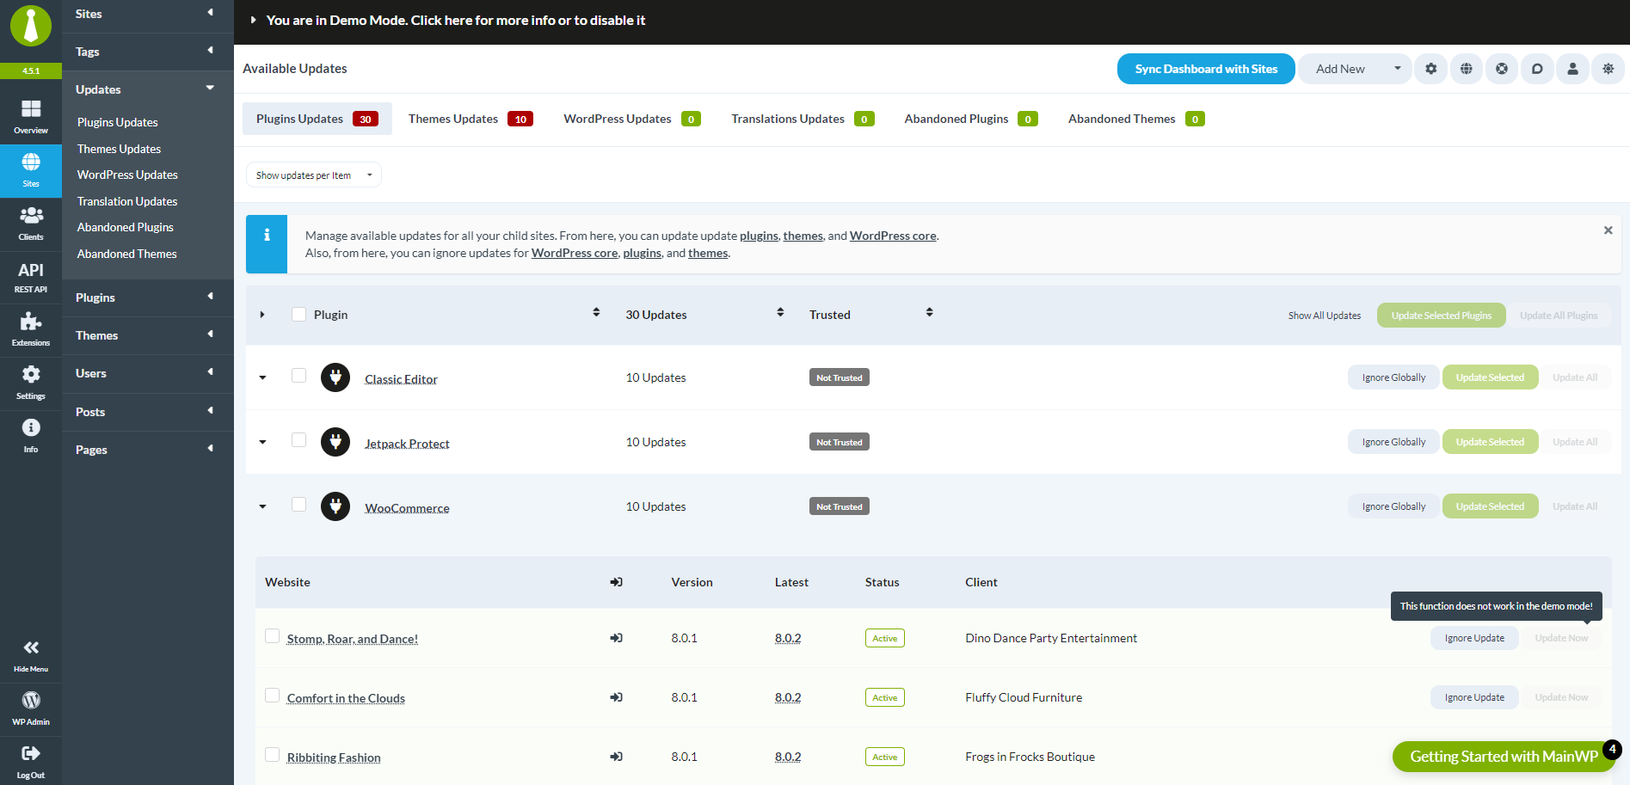Switch to the Abandoned Themes tab
1630x785 pixels.
click(x=1136, y=119)
